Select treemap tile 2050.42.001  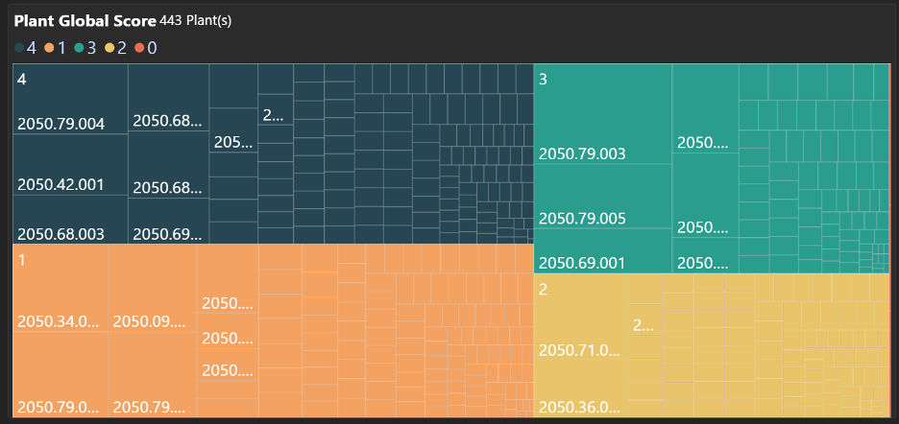pyautogui.click(x=70, y=164)
